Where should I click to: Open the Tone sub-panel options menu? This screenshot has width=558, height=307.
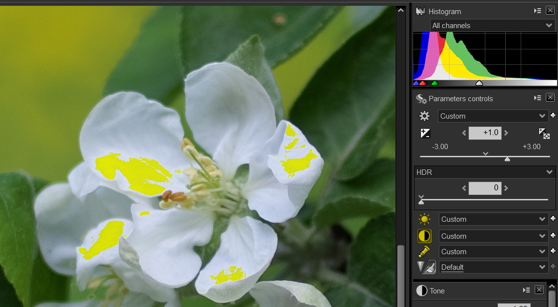pos(526,290)
